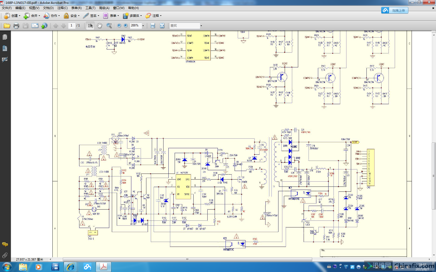Open the 窗口(W) menu
Image resolution: width=436 pixels, height=272 pixels.
119,8
